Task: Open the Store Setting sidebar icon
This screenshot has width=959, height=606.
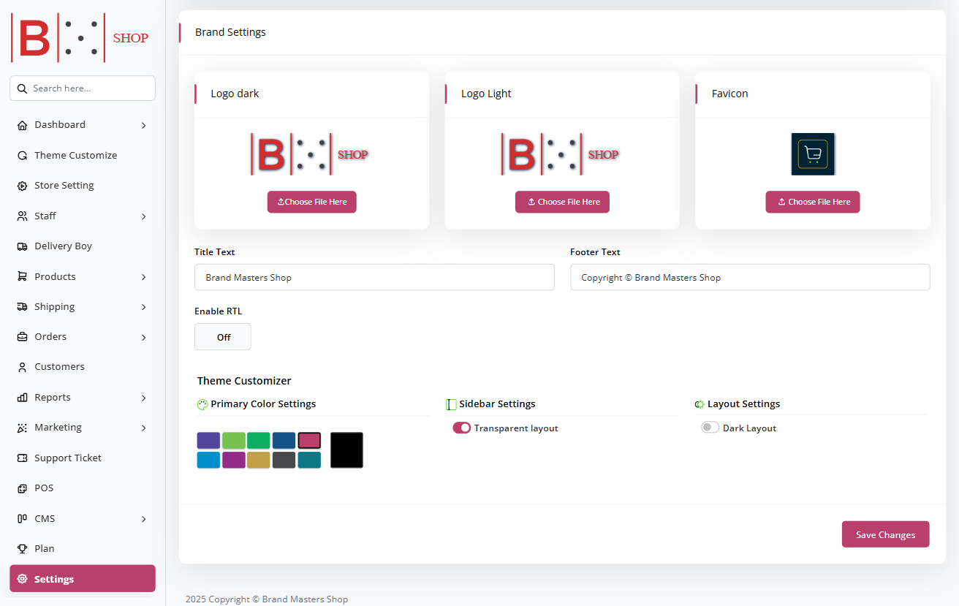Action: 22,185
